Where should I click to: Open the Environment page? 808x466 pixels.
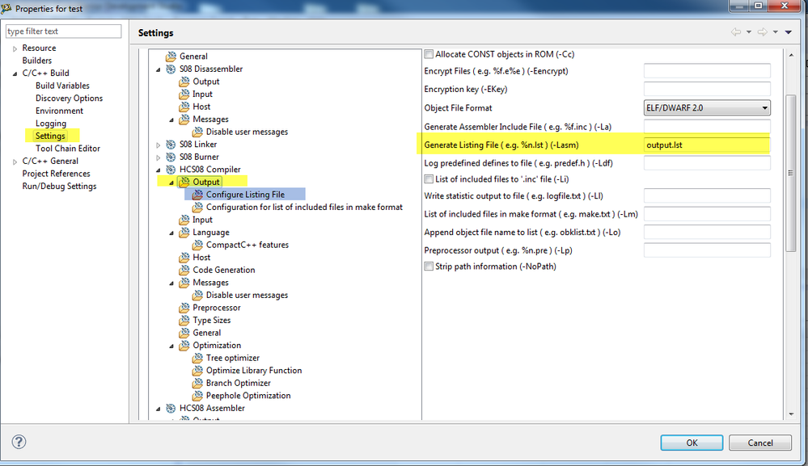point(59,111)
